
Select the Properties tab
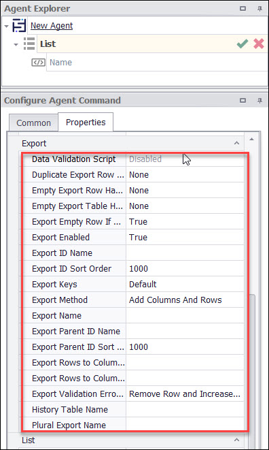pos(86,123)
